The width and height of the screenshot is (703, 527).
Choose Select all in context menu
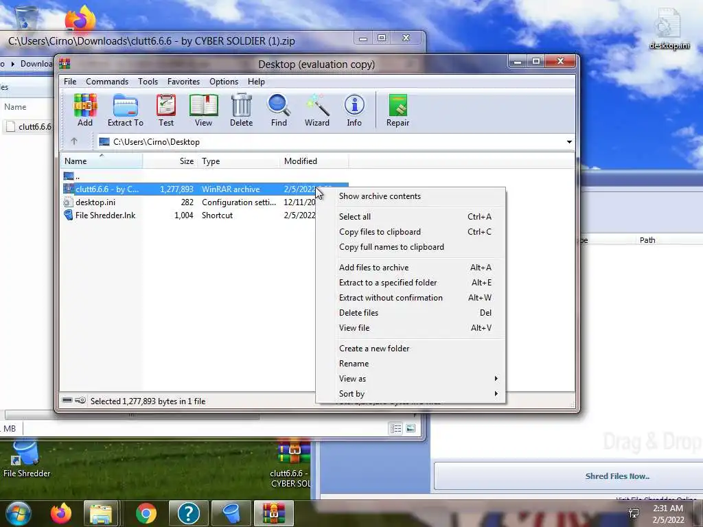click(411, 216)
